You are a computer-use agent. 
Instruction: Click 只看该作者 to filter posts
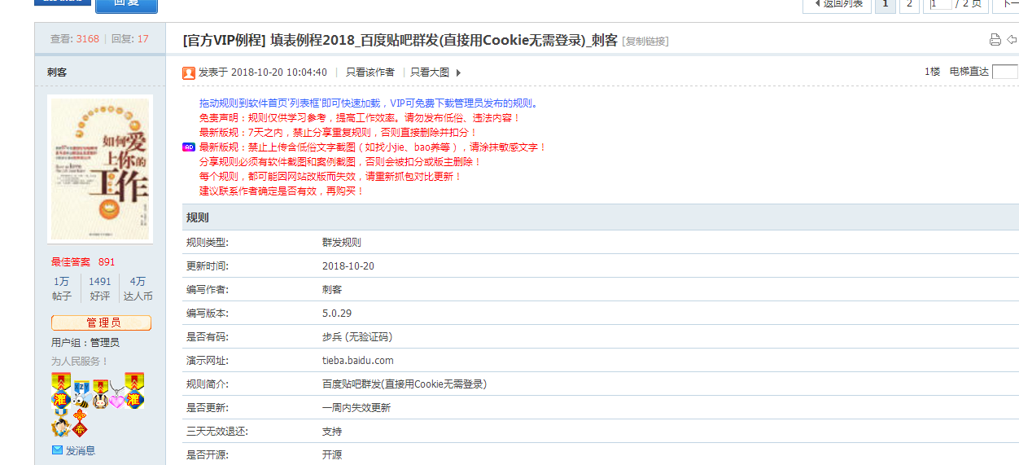pyautogui.click(x=370, y=72)
